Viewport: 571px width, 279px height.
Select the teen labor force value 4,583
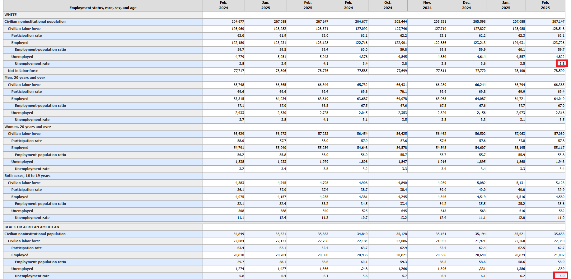(x=240, y=183)
